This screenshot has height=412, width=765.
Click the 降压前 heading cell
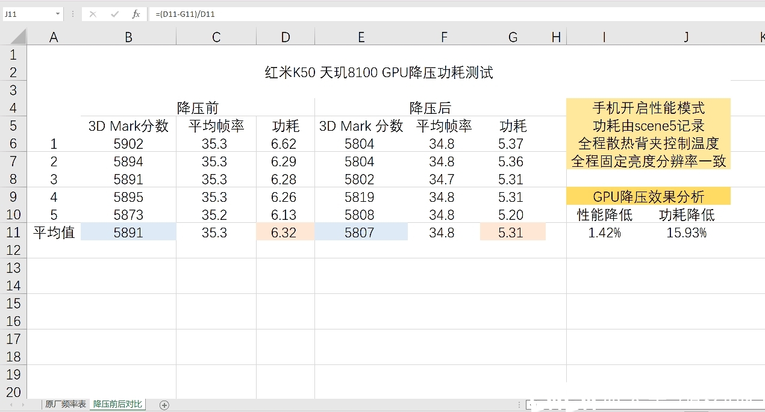point(198,108)
